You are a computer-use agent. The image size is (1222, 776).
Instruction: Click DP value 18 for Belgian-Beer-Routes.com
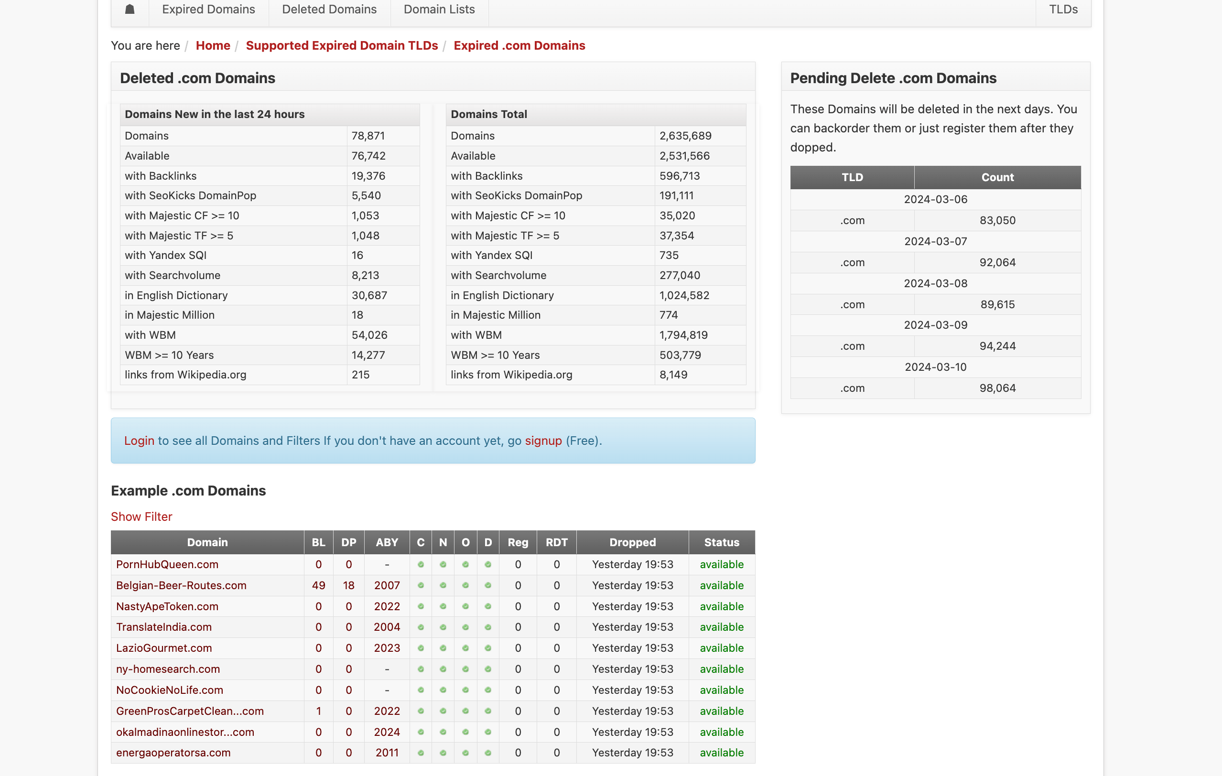pyautogui.click(x=349, y=585)
